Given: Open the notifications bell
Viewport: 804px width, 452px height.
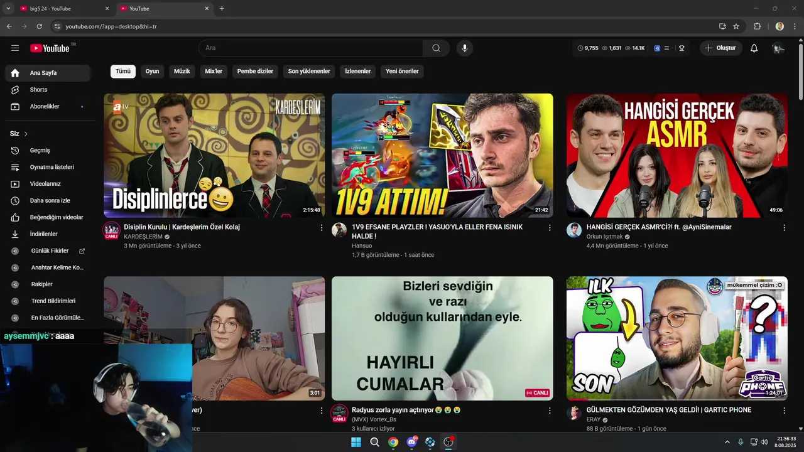Looking at the screenshot, I should (754, 48).
